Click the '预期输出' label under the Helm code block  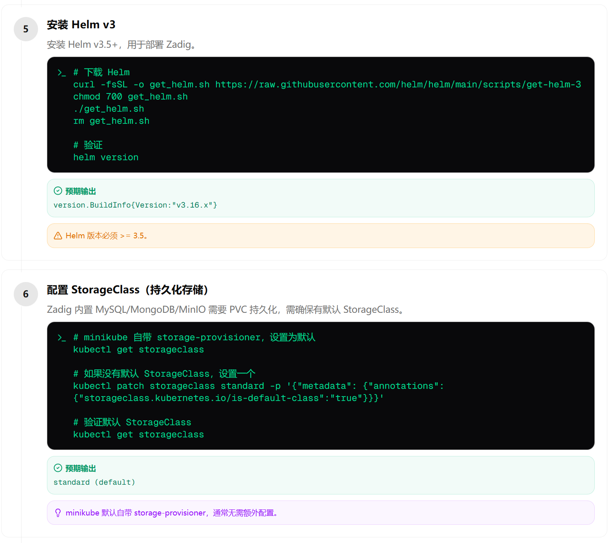(x=81, y=191)
